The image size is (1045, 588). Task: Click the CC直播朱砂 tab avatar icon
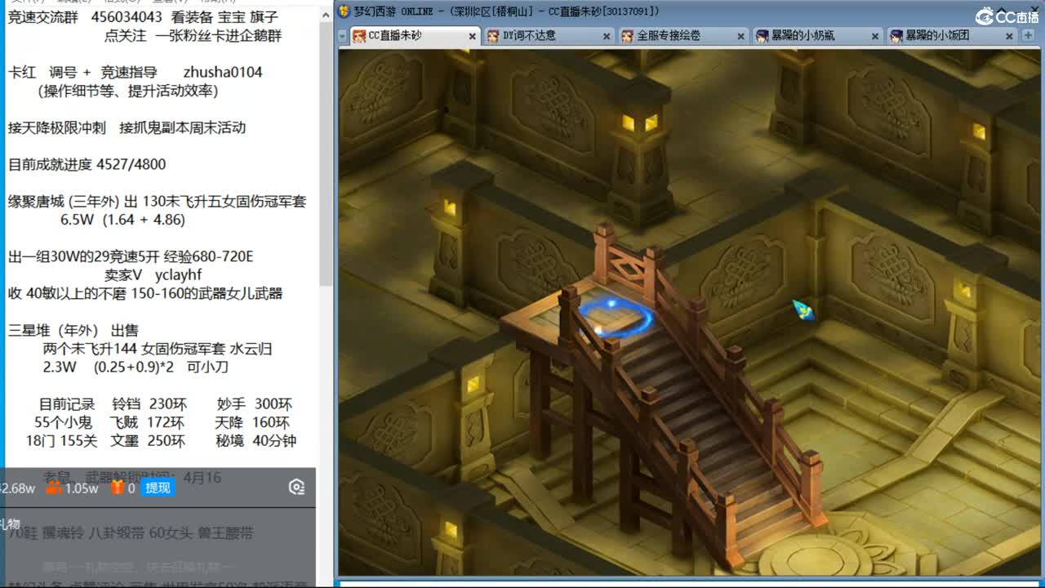pos(359,36)
